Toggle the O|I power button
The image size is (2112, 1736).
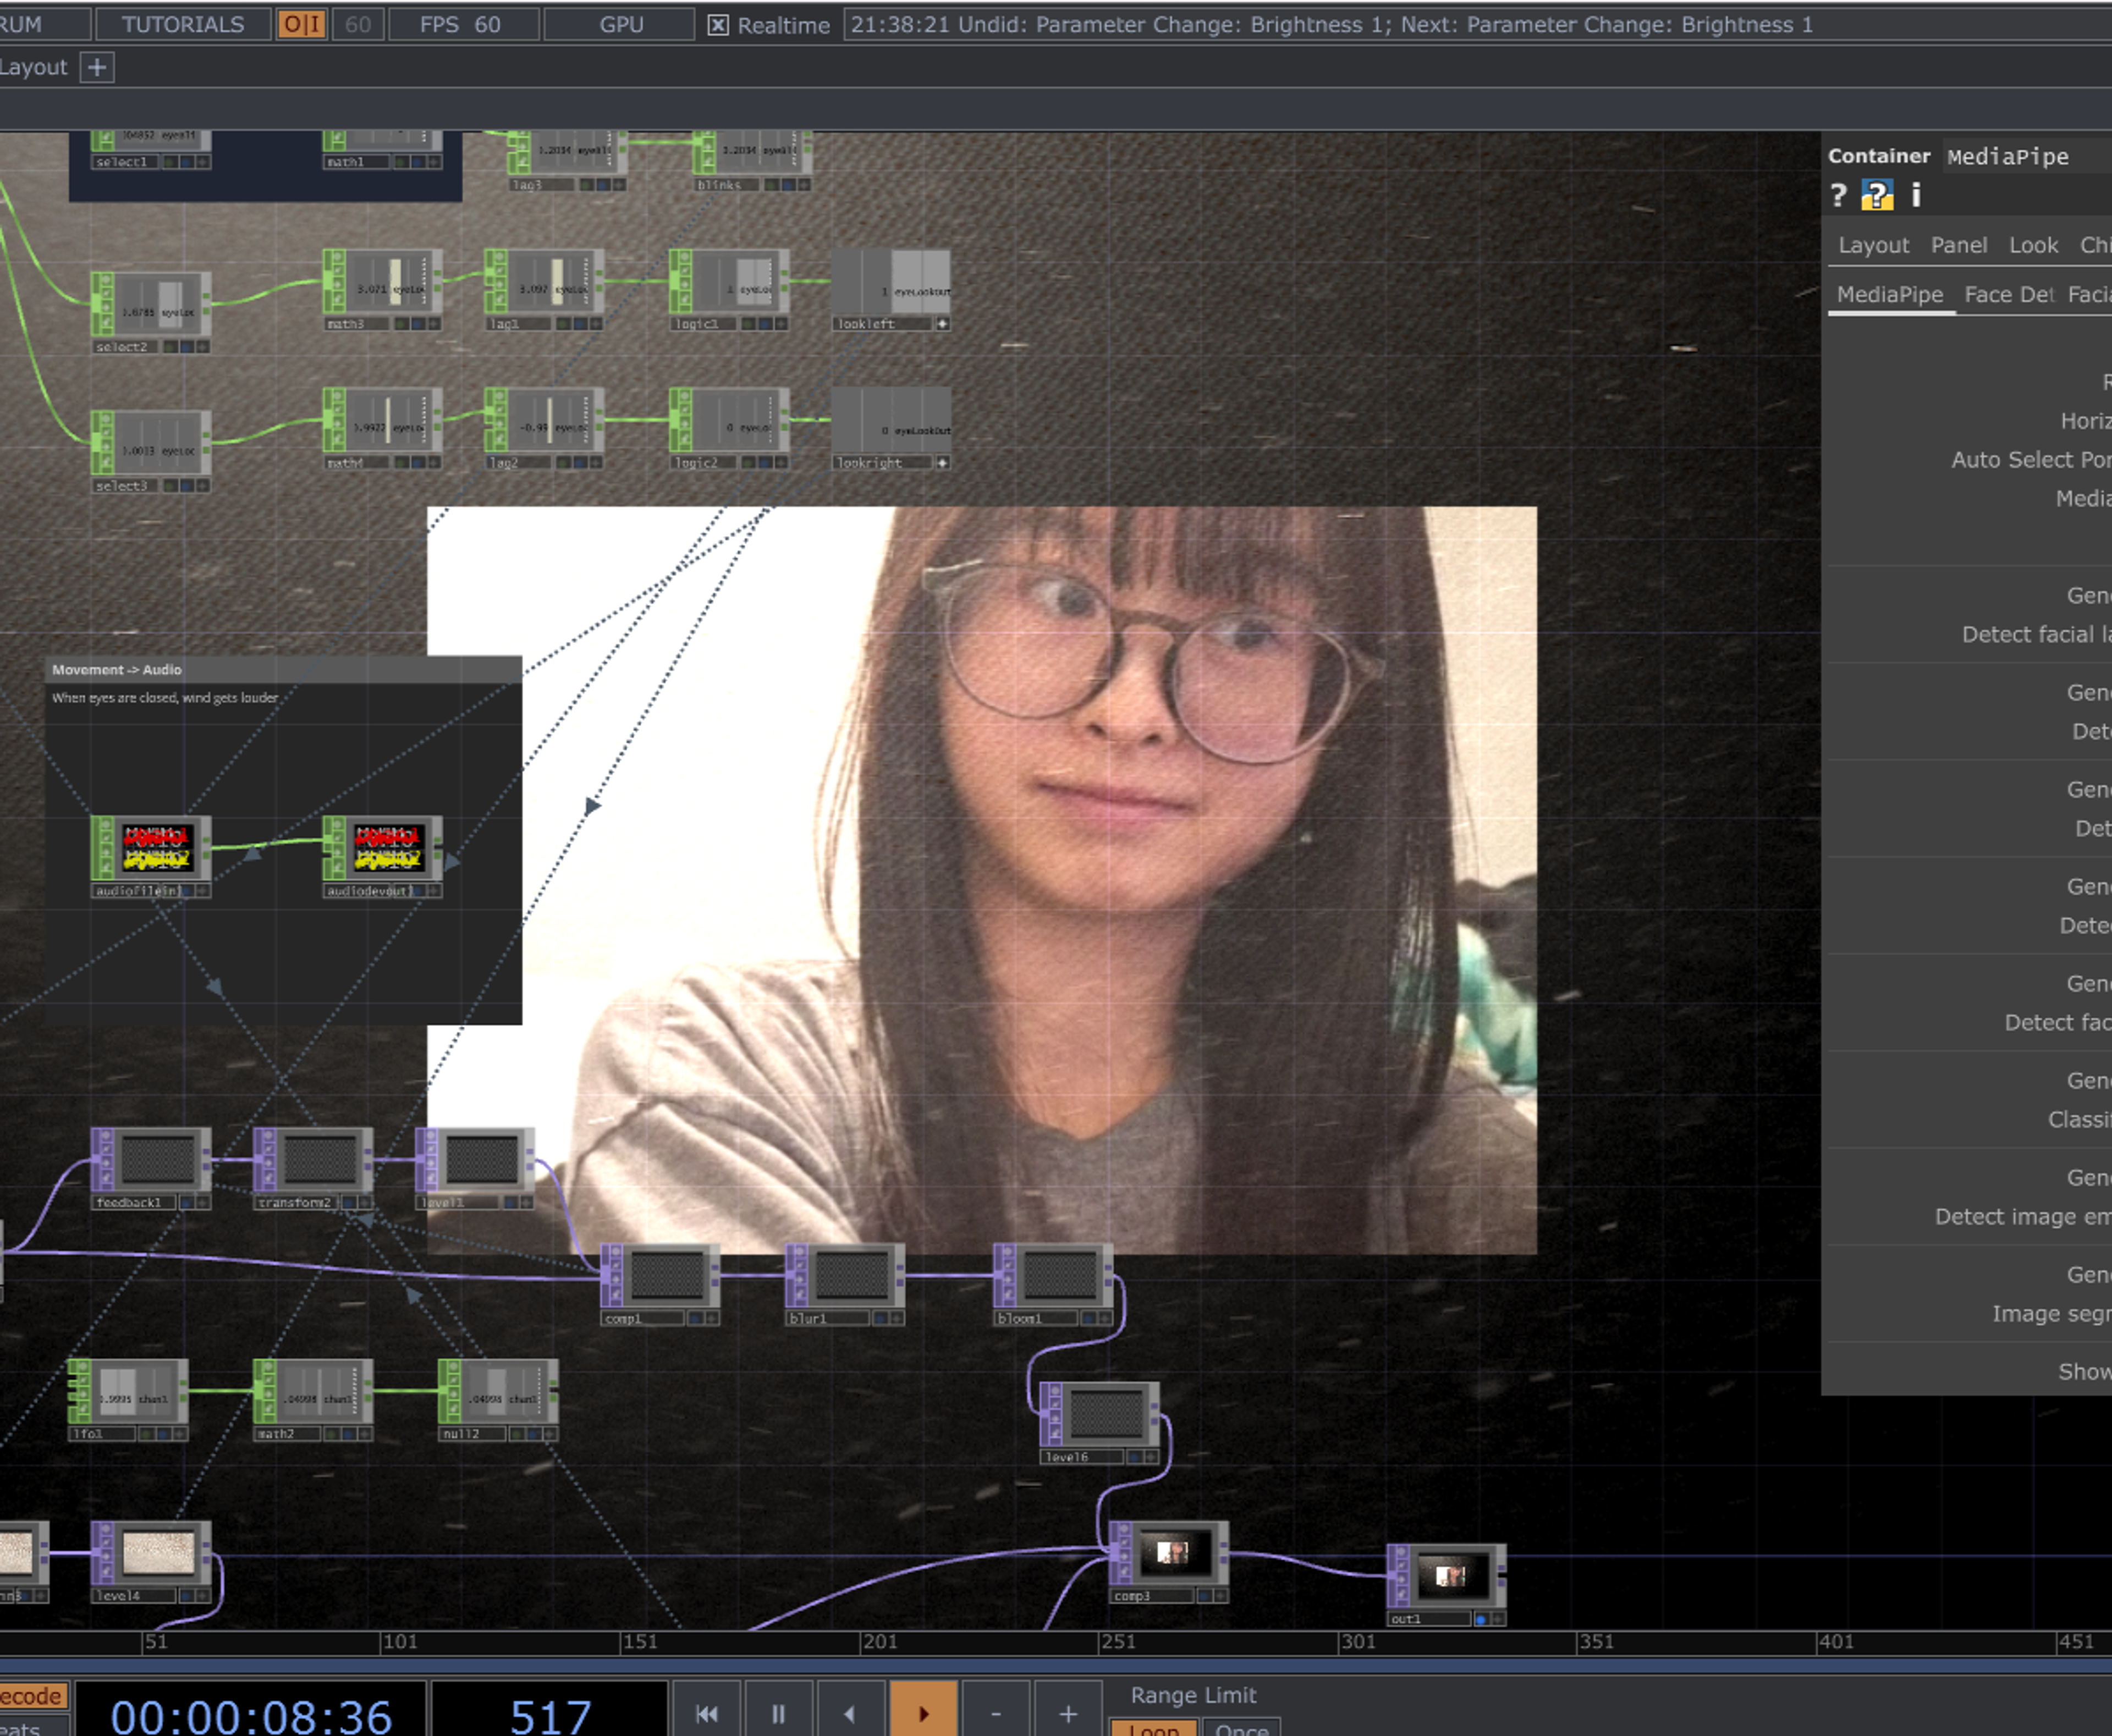pos(302,24)
